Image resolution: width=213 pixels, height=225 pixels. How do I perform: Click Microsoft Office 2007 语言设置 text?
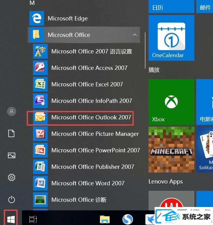pyautogui.click(x=92, y=51)
